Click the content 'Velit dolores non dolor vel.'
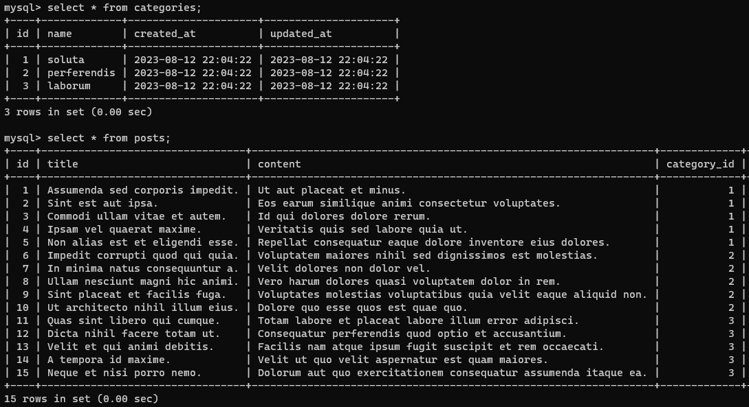Screen dimensions: 749x407 (344, 268)
